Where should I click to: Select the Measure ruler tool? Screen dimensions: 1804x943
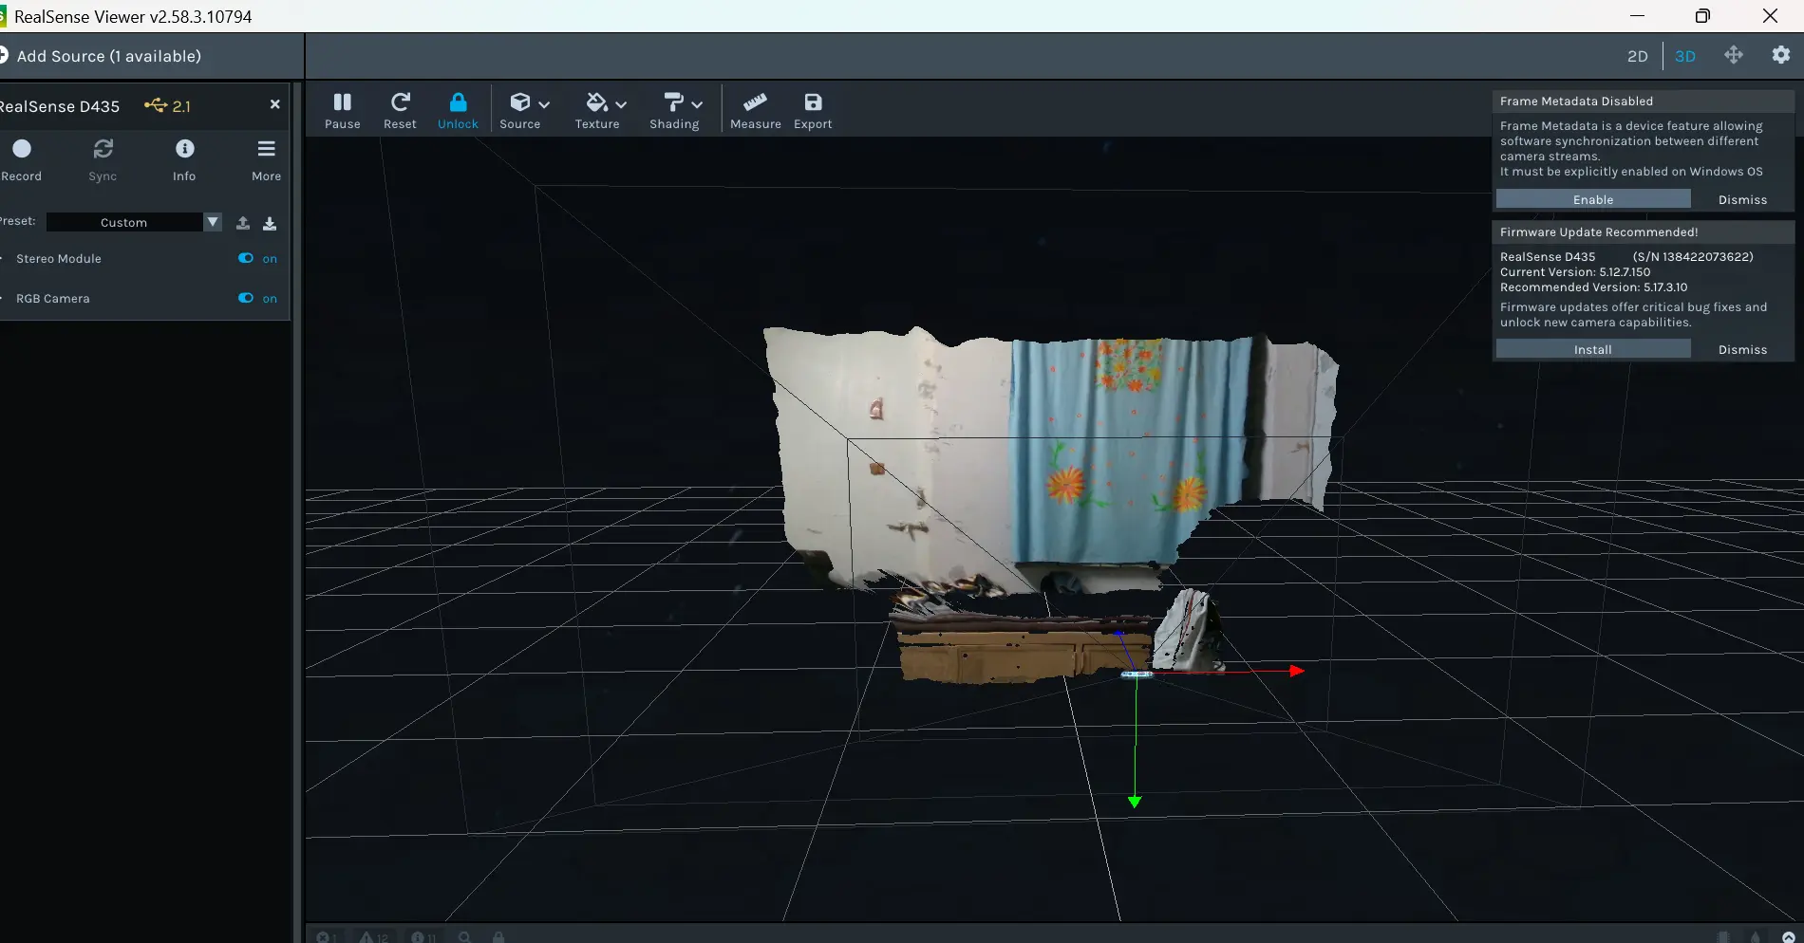(755, 110)
